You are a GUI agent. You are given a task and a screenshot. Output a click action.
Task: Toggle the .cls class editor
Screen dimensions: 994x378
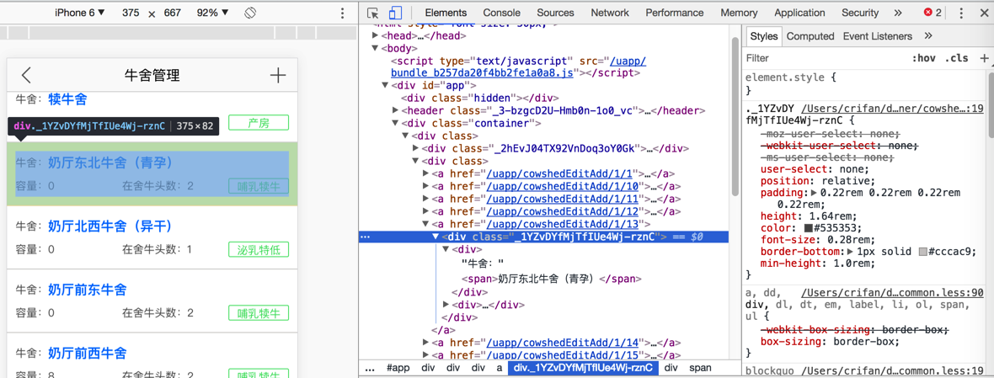[x=957, y=58]
